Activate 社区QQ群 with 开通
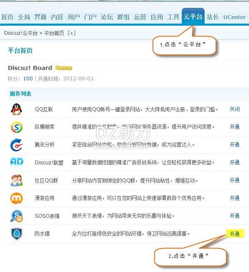Image resolution: width=249 pixels, height=272 pixels. coord(234,180)
